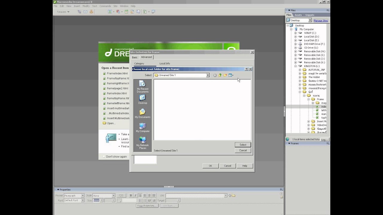
Task: Insert Media icon in Common toolbar
Action: pyautogui.click(x=118, y=12)
